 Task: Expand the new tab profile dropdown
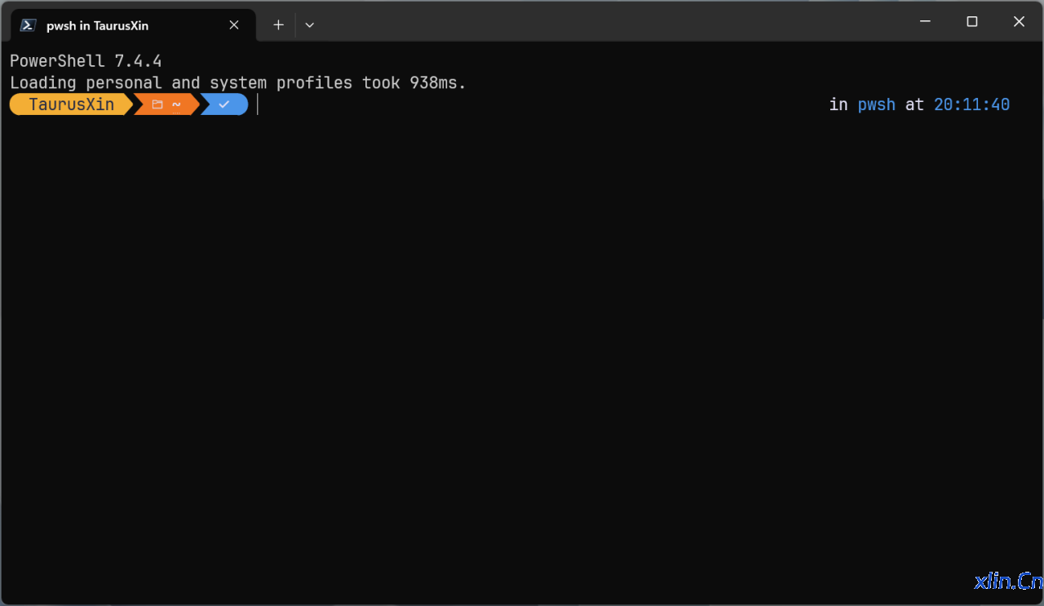click(309, 25)
